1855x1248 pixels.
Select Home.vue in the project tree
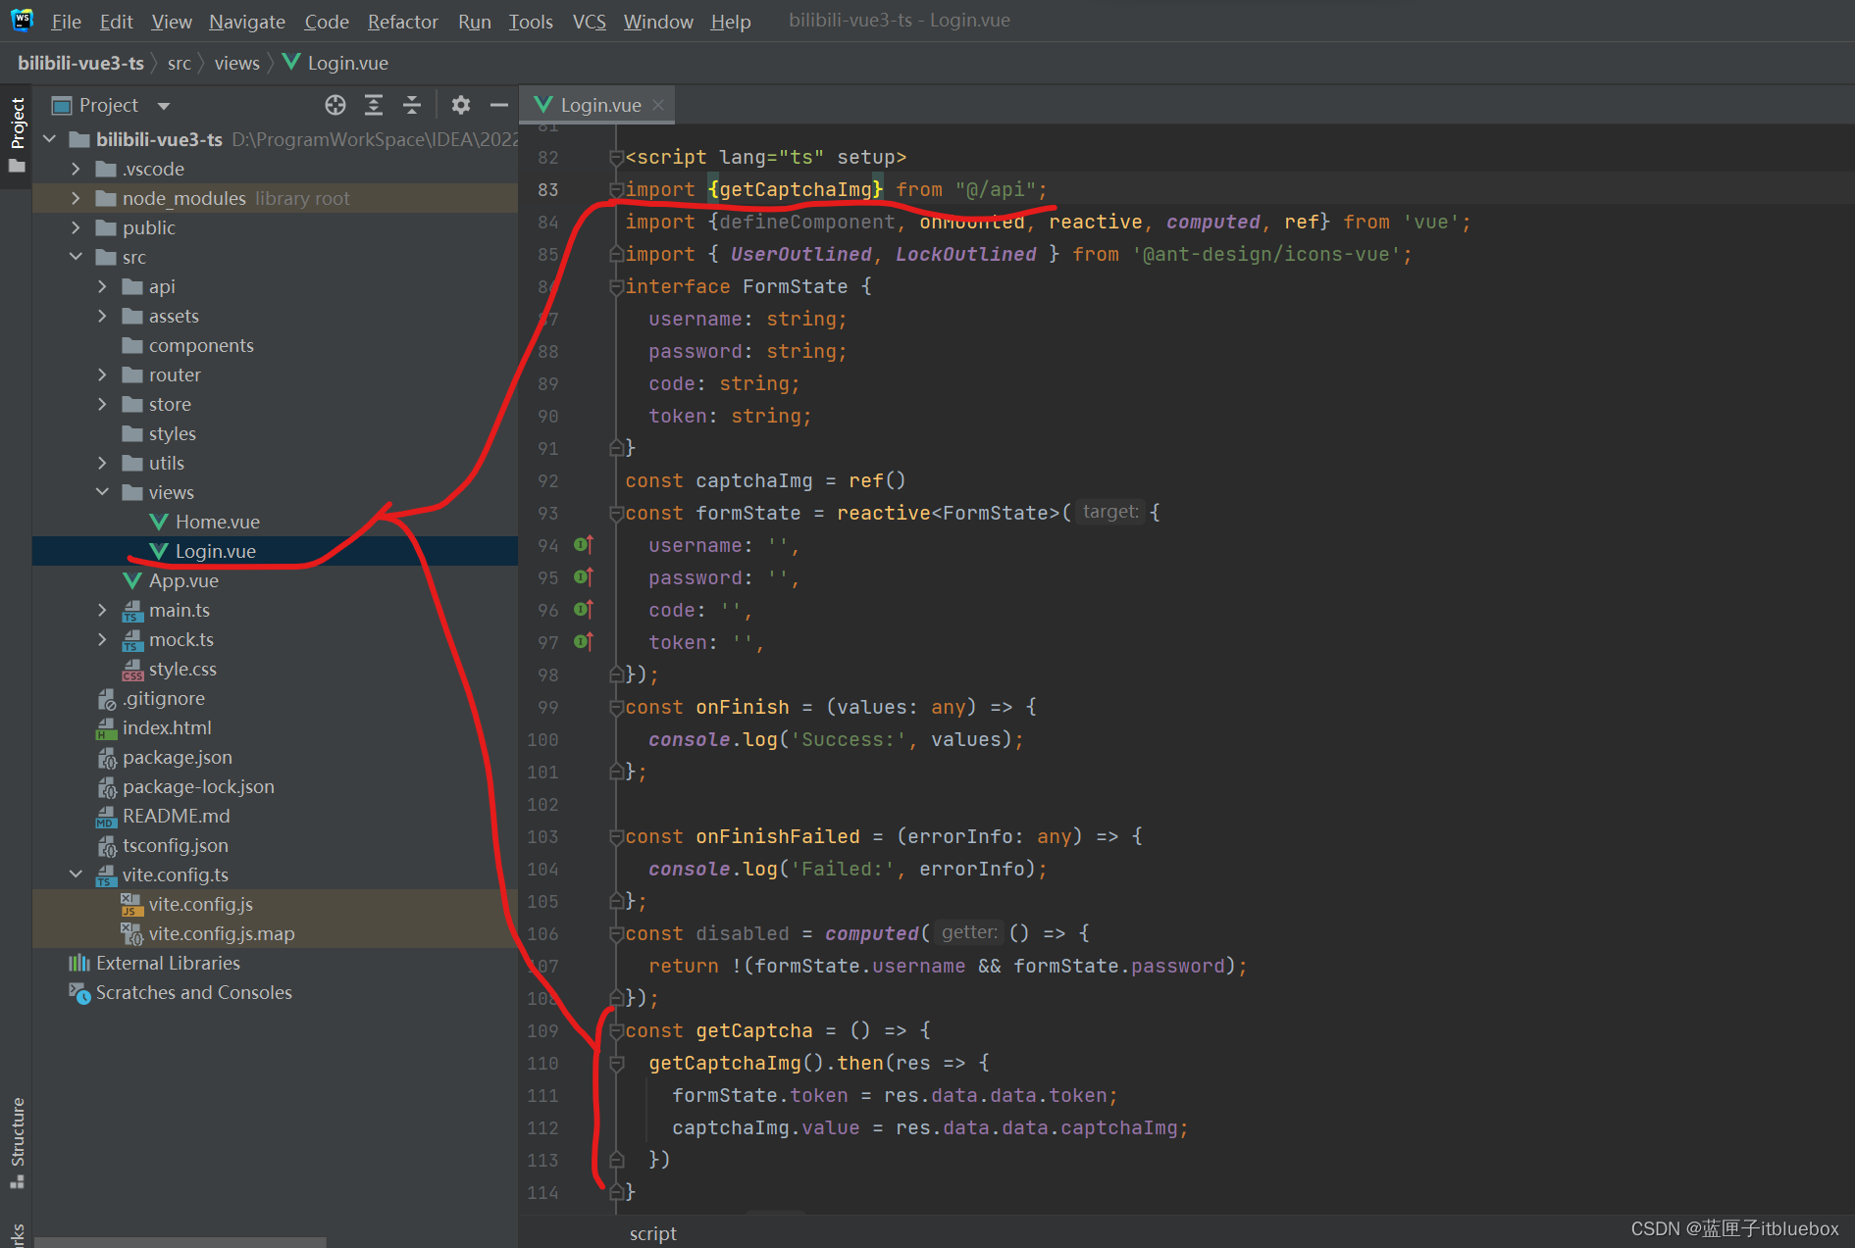(217, 522)
